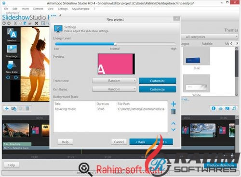This screenshot has width=241, height=177.
Task: Zoom in timeline with white plus icon
Action: tap(232, 155)
